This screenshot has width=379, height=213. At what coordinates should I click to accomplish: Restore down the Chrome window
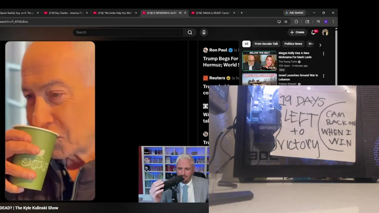click(323, 13)
